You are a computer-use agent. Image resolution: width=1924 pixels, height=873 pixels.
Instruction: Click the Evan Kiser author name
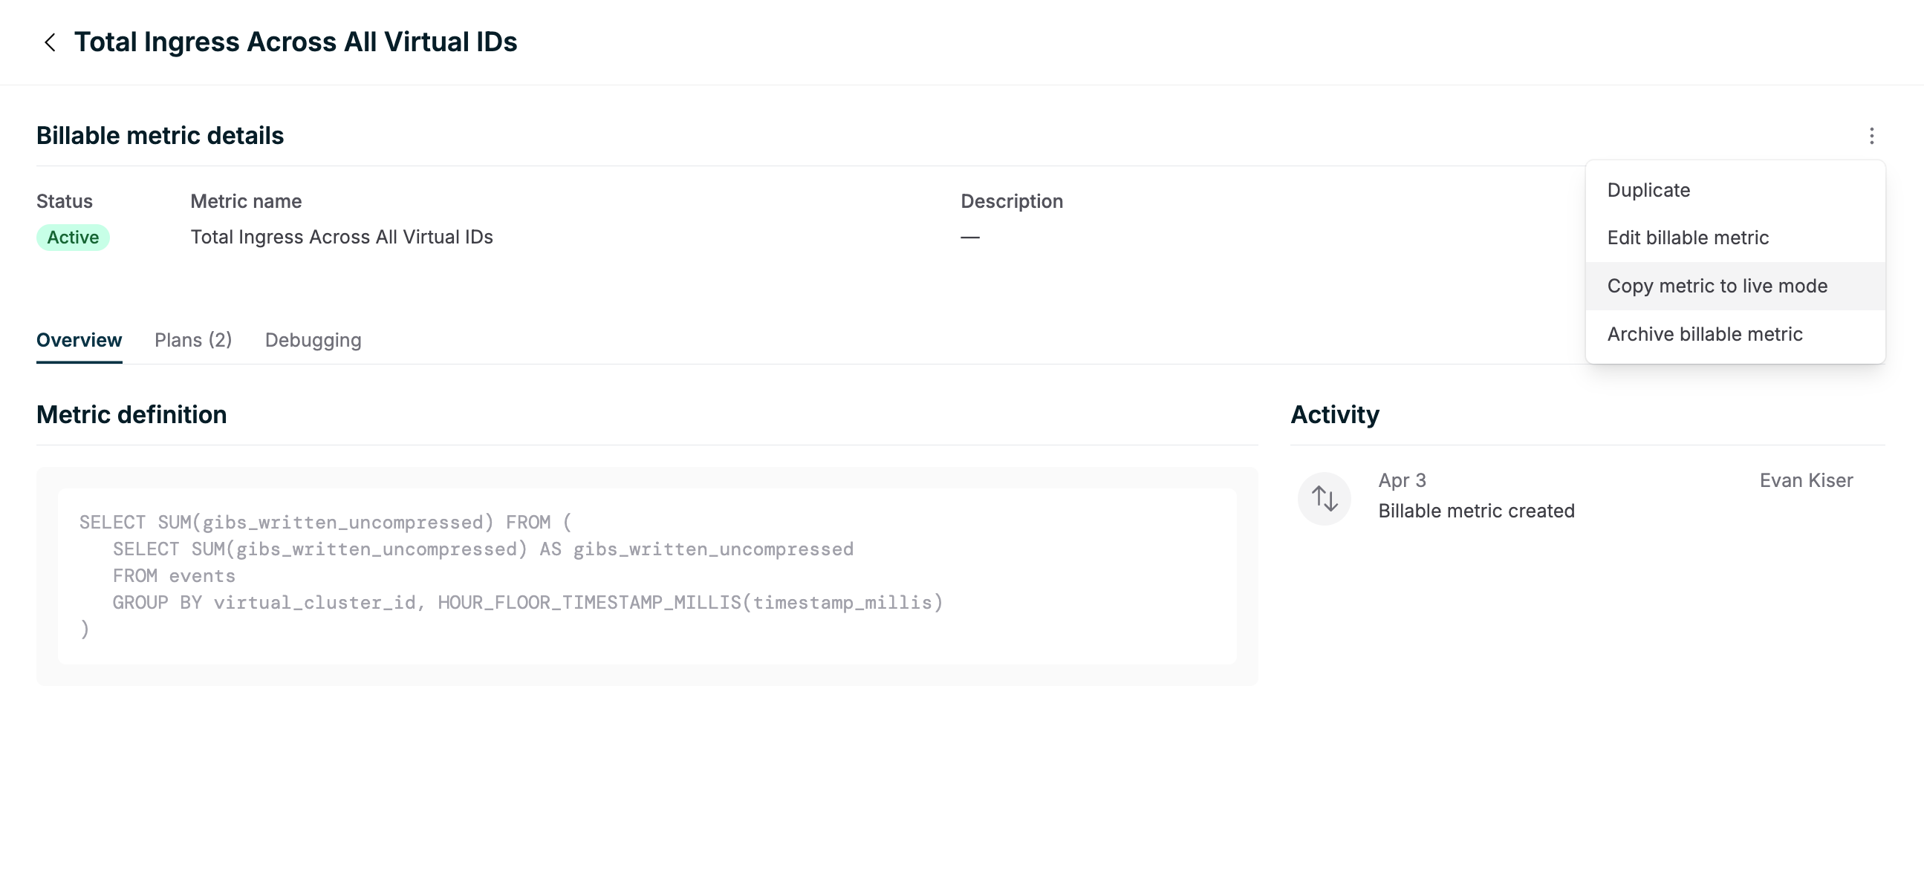(1806, 480)
